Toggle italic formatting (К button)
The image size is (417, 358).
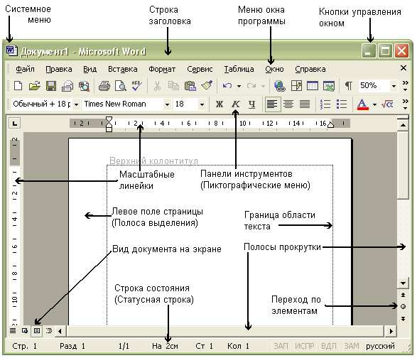(236, 104)
